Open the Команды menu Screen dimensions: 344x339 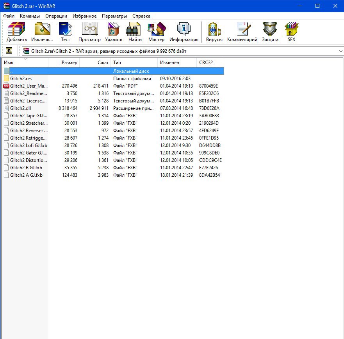tap(30, 16)
